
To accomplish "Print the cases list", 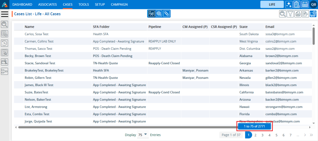I will coord(298,14).
